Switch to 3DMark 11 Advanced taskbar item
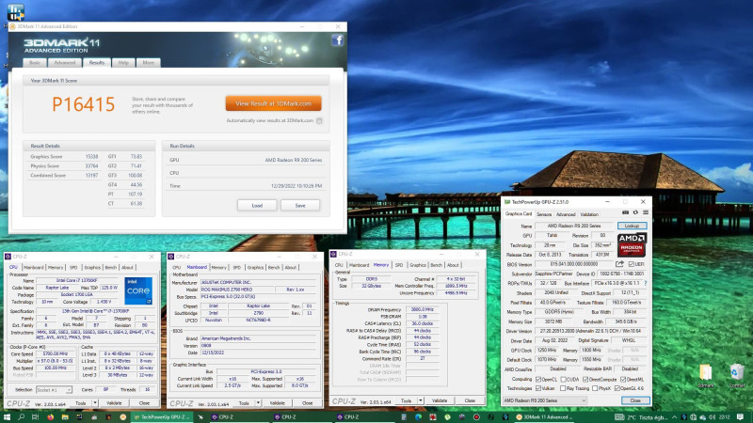 [x=544, y=417]
